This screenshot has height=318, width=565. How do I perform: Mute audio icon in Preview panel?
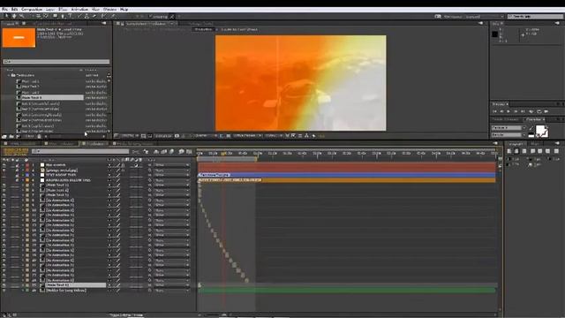click(531, 112)
